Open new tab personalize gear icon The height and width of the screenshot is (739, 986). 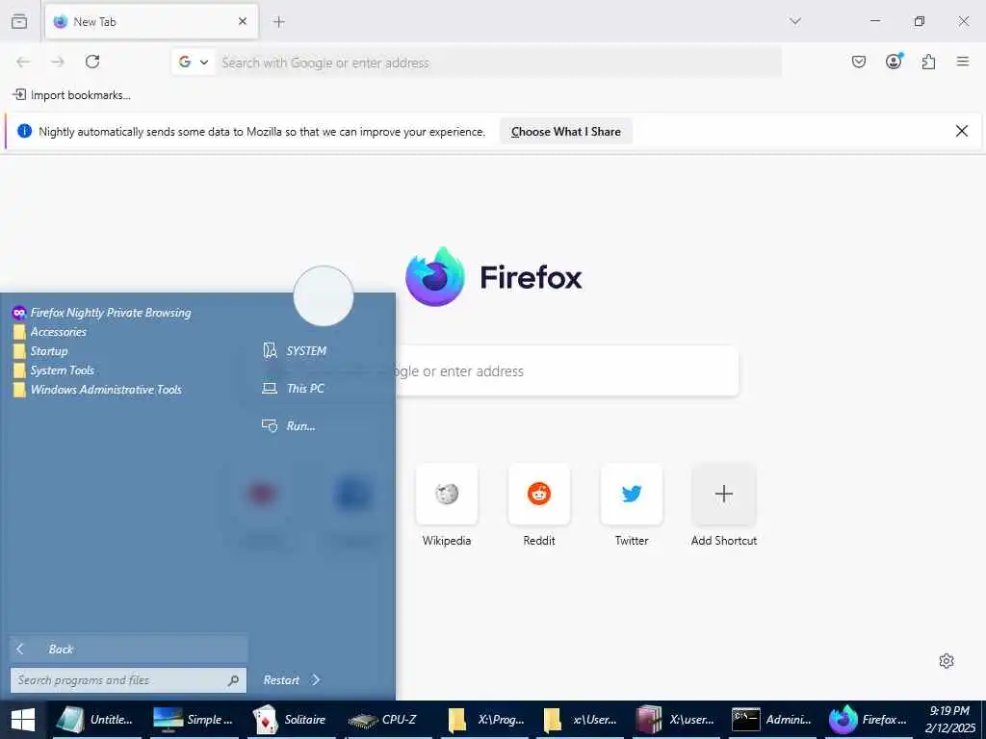947,661
